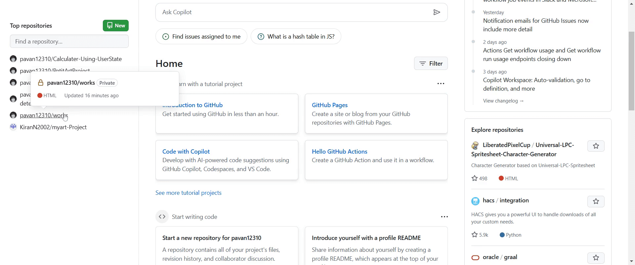Open Notification emails for GitHub Issues changelog entry

[536, 25]
